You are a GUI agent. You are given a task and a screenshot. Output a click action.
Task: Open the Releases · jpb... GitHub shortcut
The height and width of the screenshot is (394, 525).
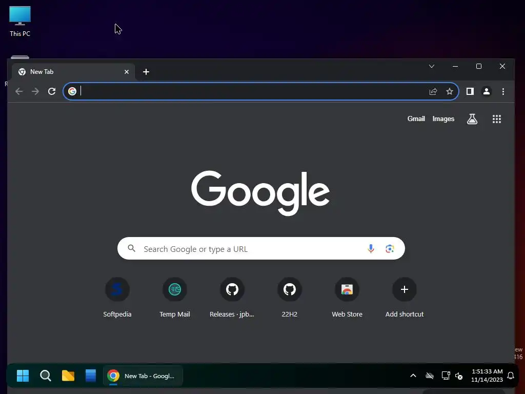(x=232, y=297)
